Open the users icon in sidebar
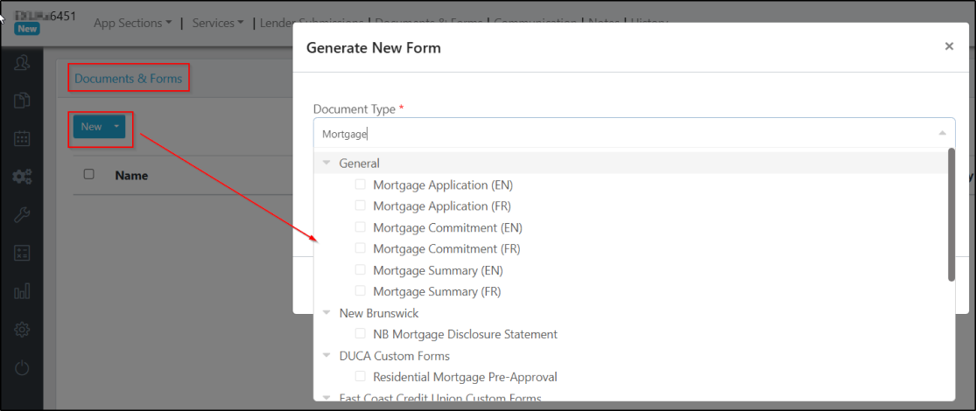The height and width of the screenshot is (411, 976). (22, 62)
